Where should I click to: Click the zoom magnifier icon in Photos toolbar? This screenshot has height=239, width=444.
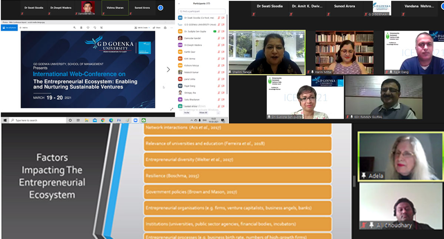(75, 27)
